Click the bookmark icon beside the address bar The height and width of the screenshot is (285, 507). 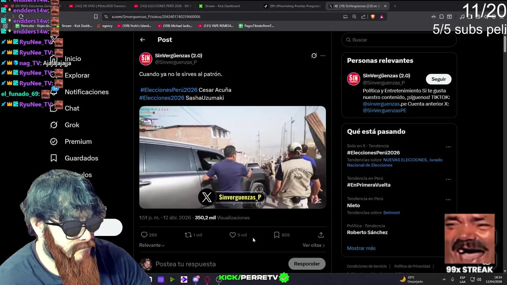point(95,17)
